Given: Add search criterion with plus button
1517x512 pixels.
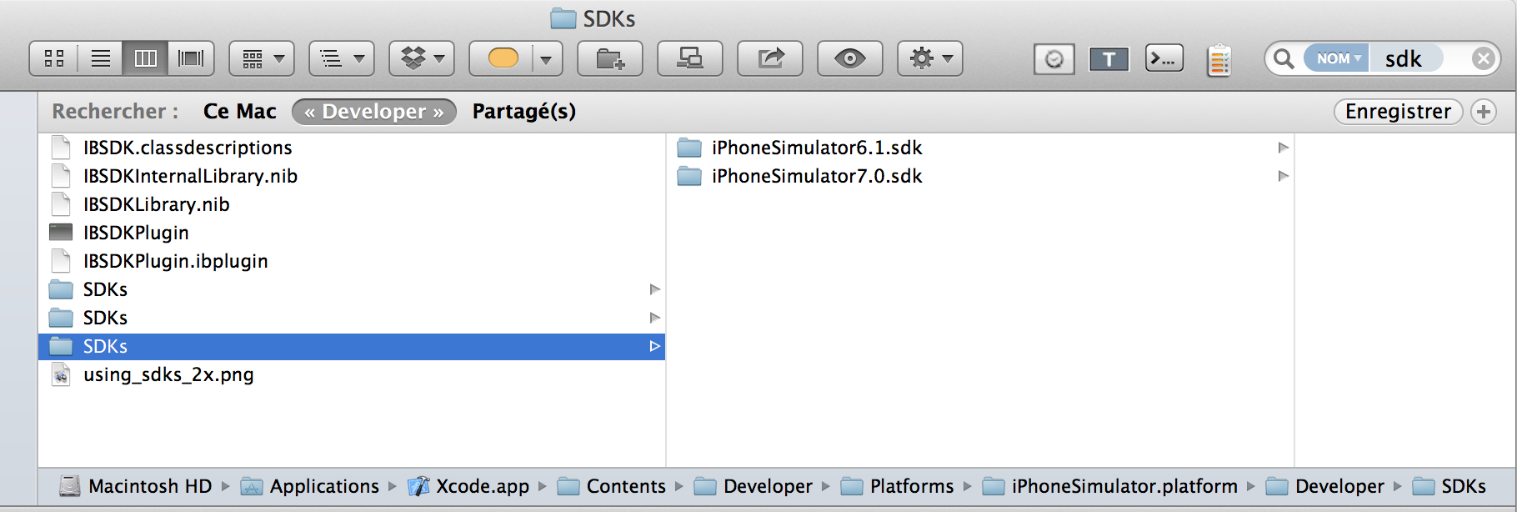Looking at the screenshot, I should click(x=1484, y=112).
